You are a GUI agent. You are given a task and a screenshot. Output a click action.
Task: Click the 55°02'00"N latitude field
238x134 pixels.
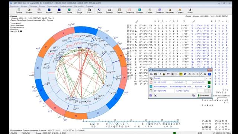(164, 91)
